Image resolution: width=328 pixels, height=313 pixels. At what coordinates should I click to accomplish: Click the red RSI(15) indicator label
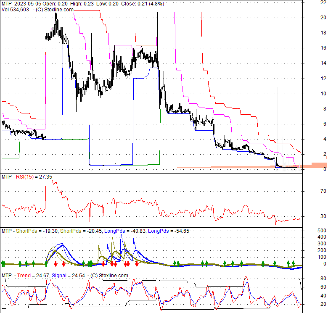coord(25,177)
